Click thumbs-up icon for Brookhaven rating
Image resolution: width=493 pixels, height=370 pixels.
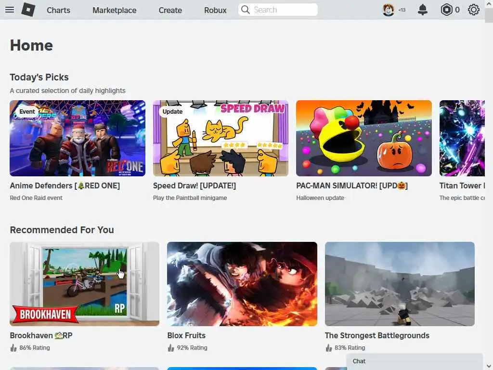[x=13, y=348]
